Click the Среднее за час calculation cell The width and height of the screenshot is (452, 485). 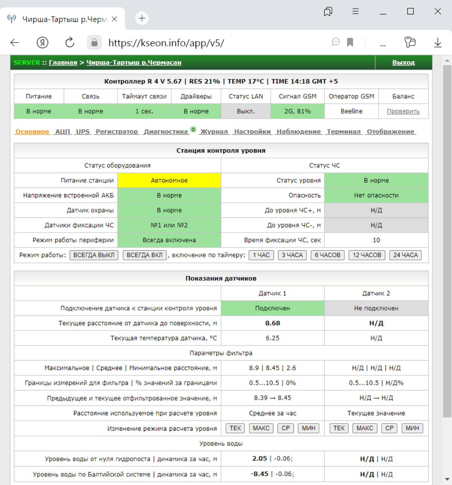(273, 413)
